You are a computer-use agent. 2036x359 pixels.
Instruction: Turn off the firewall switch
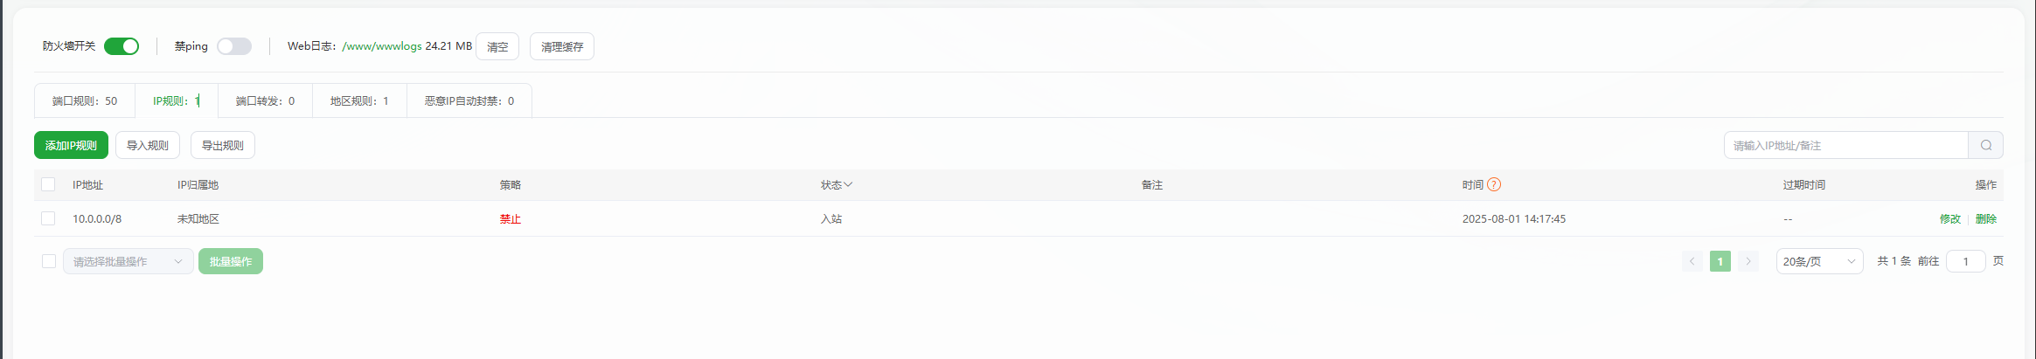(x=122, y=46)
